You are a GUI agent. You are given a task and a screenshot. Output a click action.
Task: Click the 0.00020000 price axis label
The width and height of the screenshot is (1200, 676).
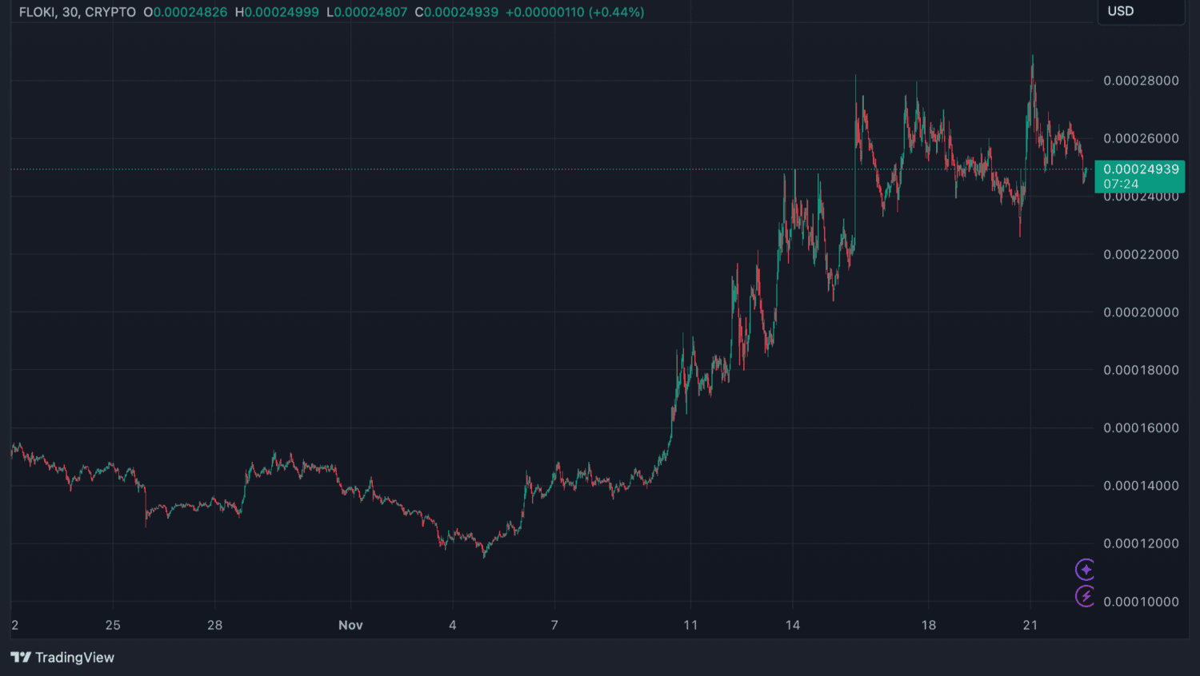(1141, 312)
